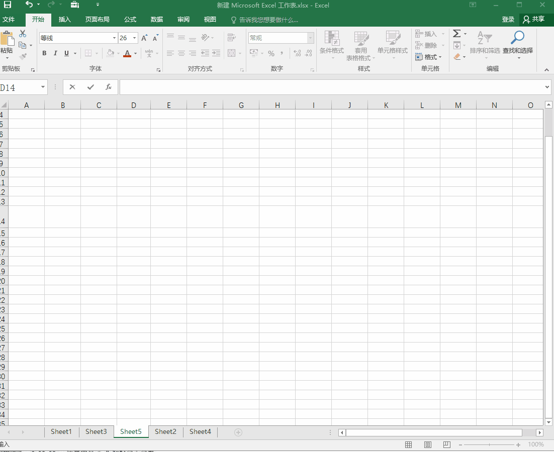Screen dimensions: 554x452
Task: Click the formula bar input area
Action: point(331,87)
